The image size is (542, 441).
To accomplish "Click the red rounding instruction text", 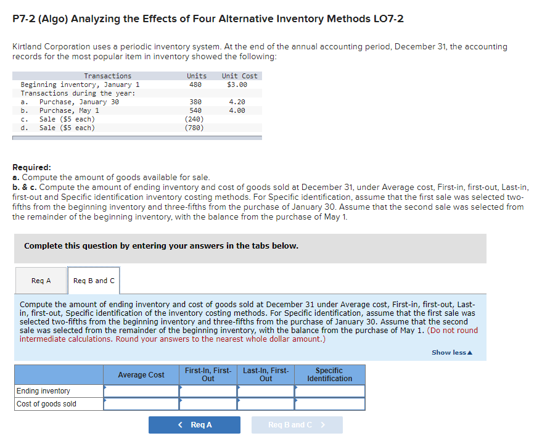I will (248, 334).
